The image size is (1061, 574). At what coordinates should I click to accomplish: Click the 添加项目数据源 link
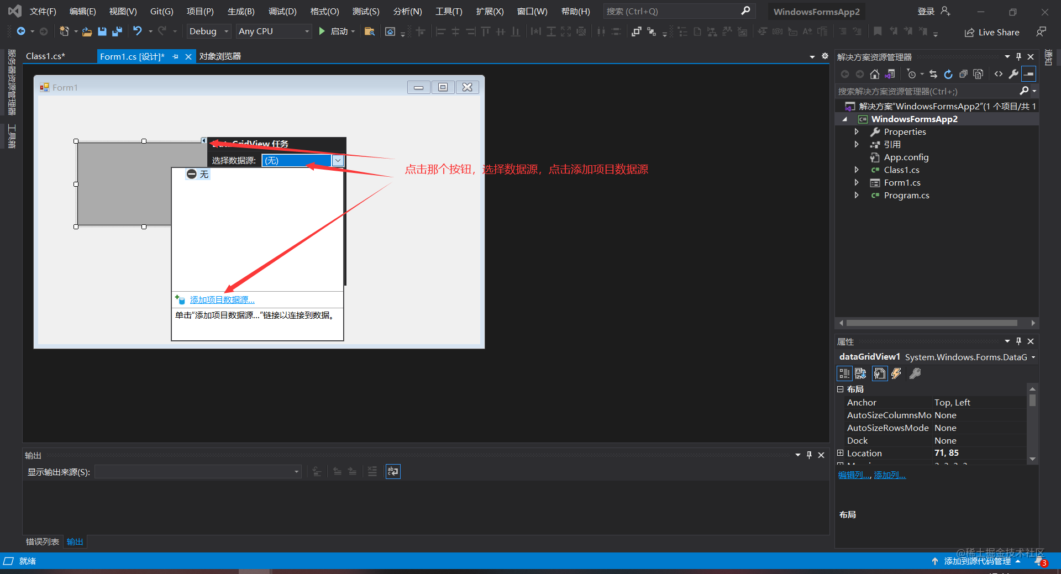[222, 299]
